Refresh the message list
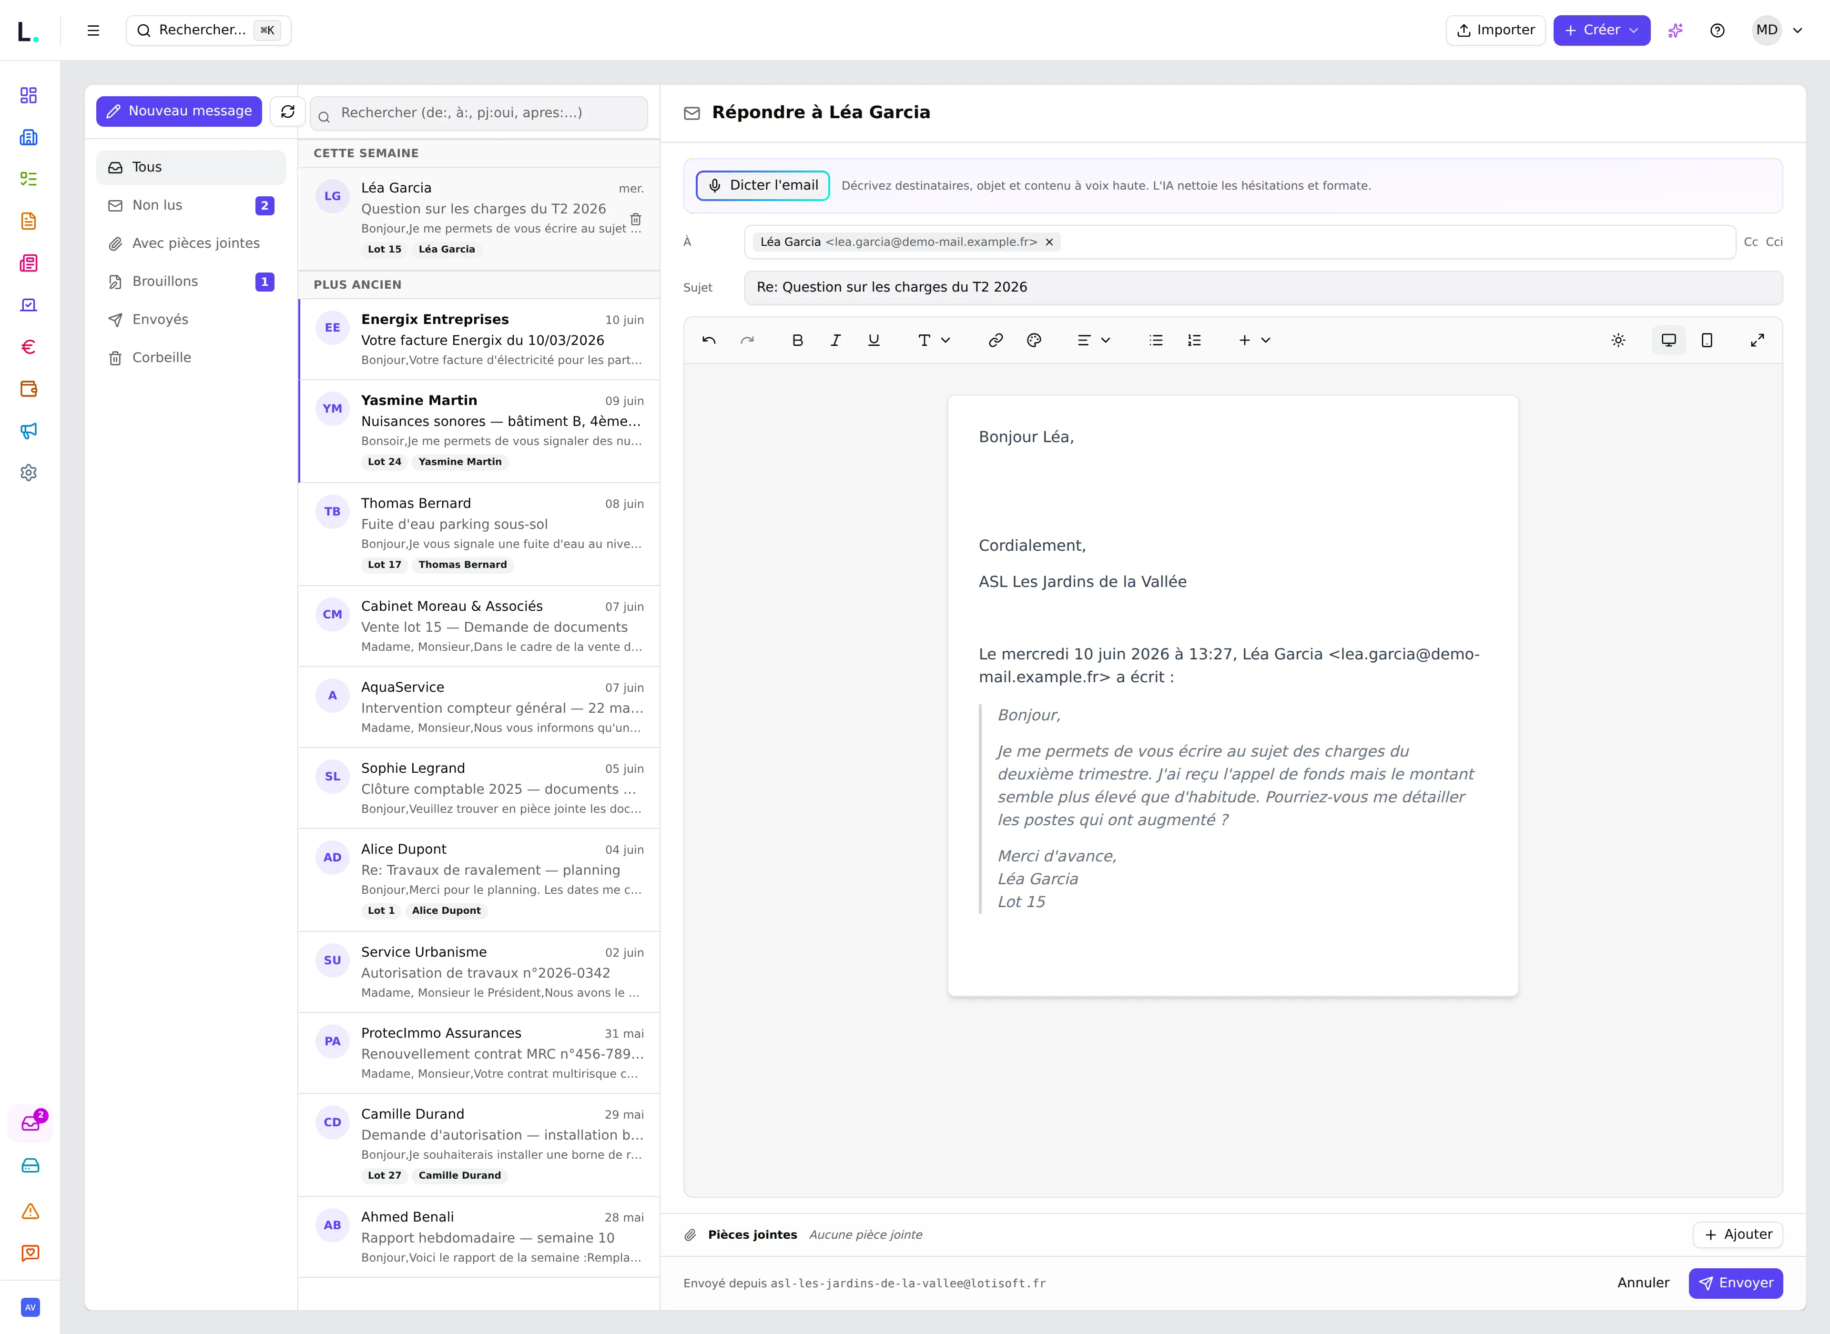 pos(287,111)
